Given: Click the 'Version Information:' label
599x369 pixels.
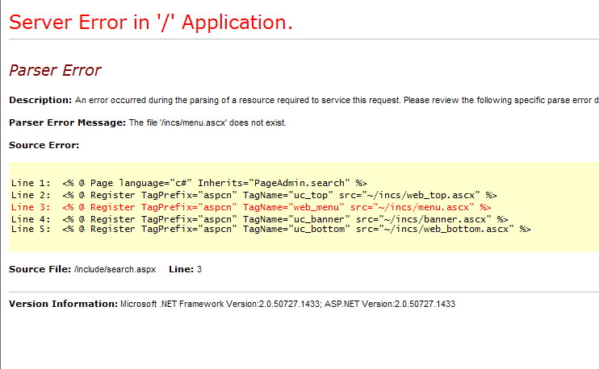Looking at the screenshot, I should [63, 304].
